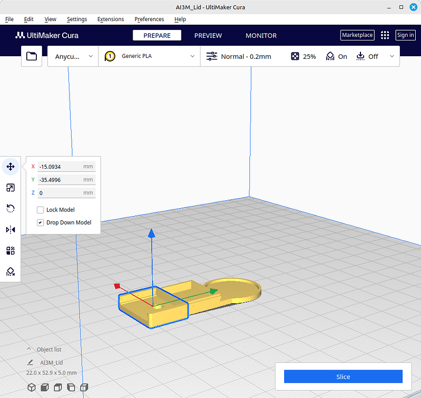
Task: Open the UltiMaker apps grid
Action: click(385, 35)
